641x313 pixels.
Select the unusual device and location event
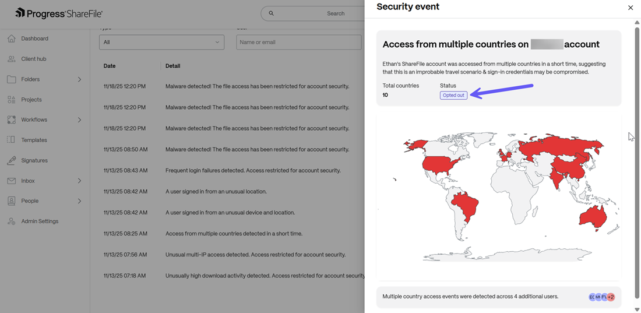click(233, 212)
